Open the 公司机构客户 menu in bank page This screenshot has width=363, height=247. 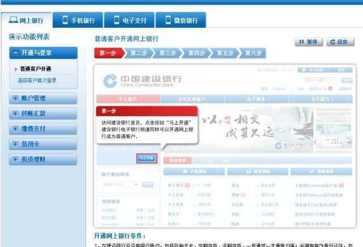click(192, 99)
